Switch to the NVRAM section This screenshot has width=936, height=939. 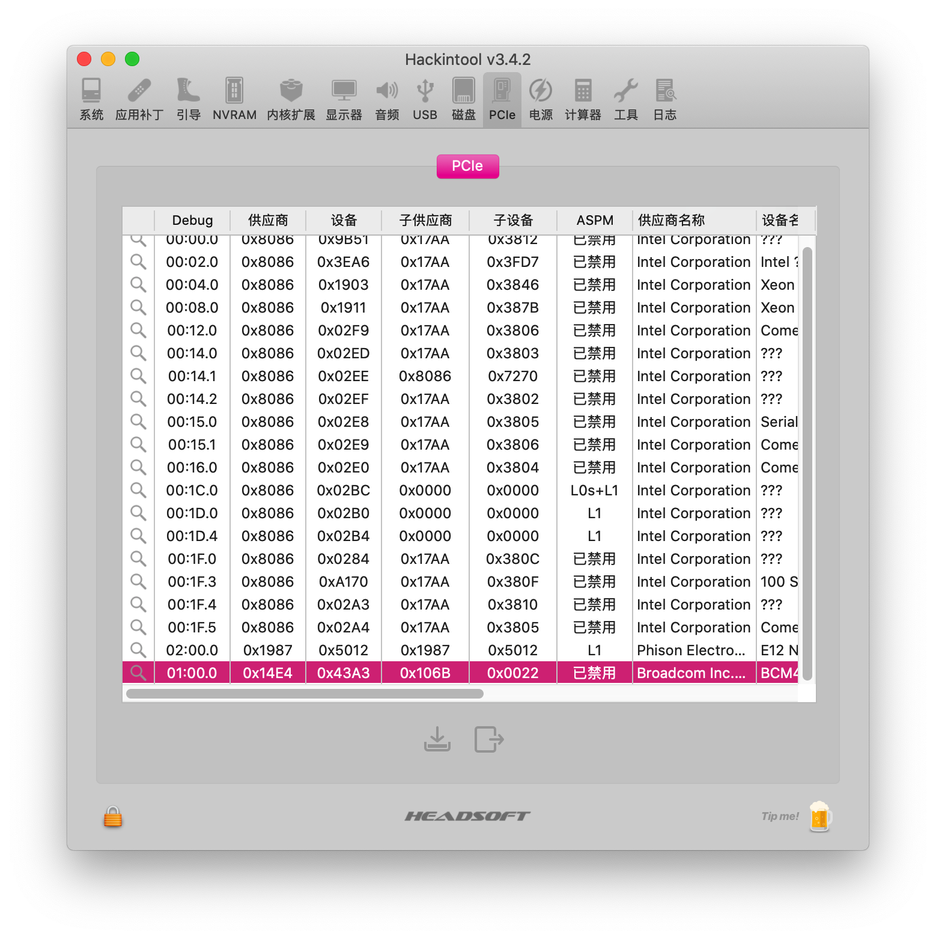(x=234, y=99)
